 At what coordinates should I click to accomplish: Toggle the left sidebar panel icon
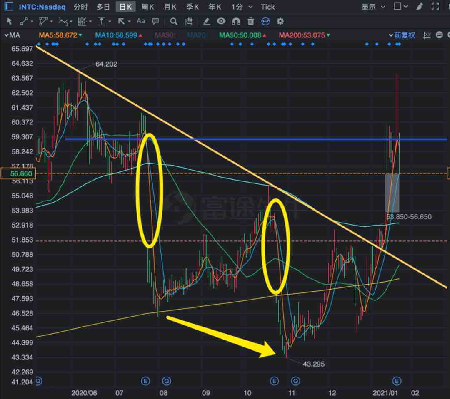(9, 6)
